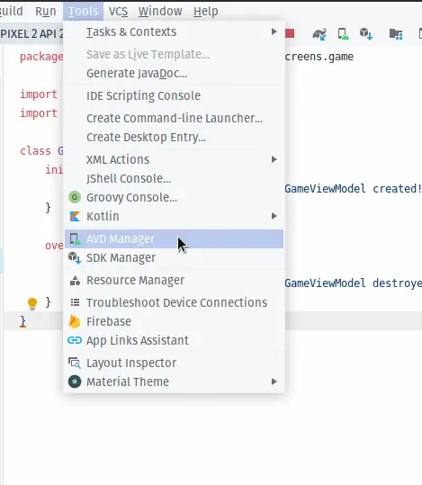Open the Help menu
This screenshot has width=422, height=485.
(206, 11)
